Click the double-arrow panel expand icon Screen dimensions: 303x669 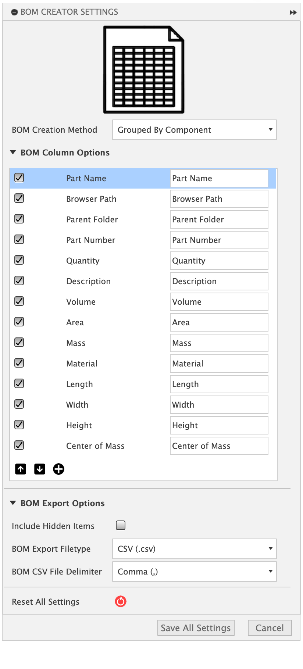(293, 12)
